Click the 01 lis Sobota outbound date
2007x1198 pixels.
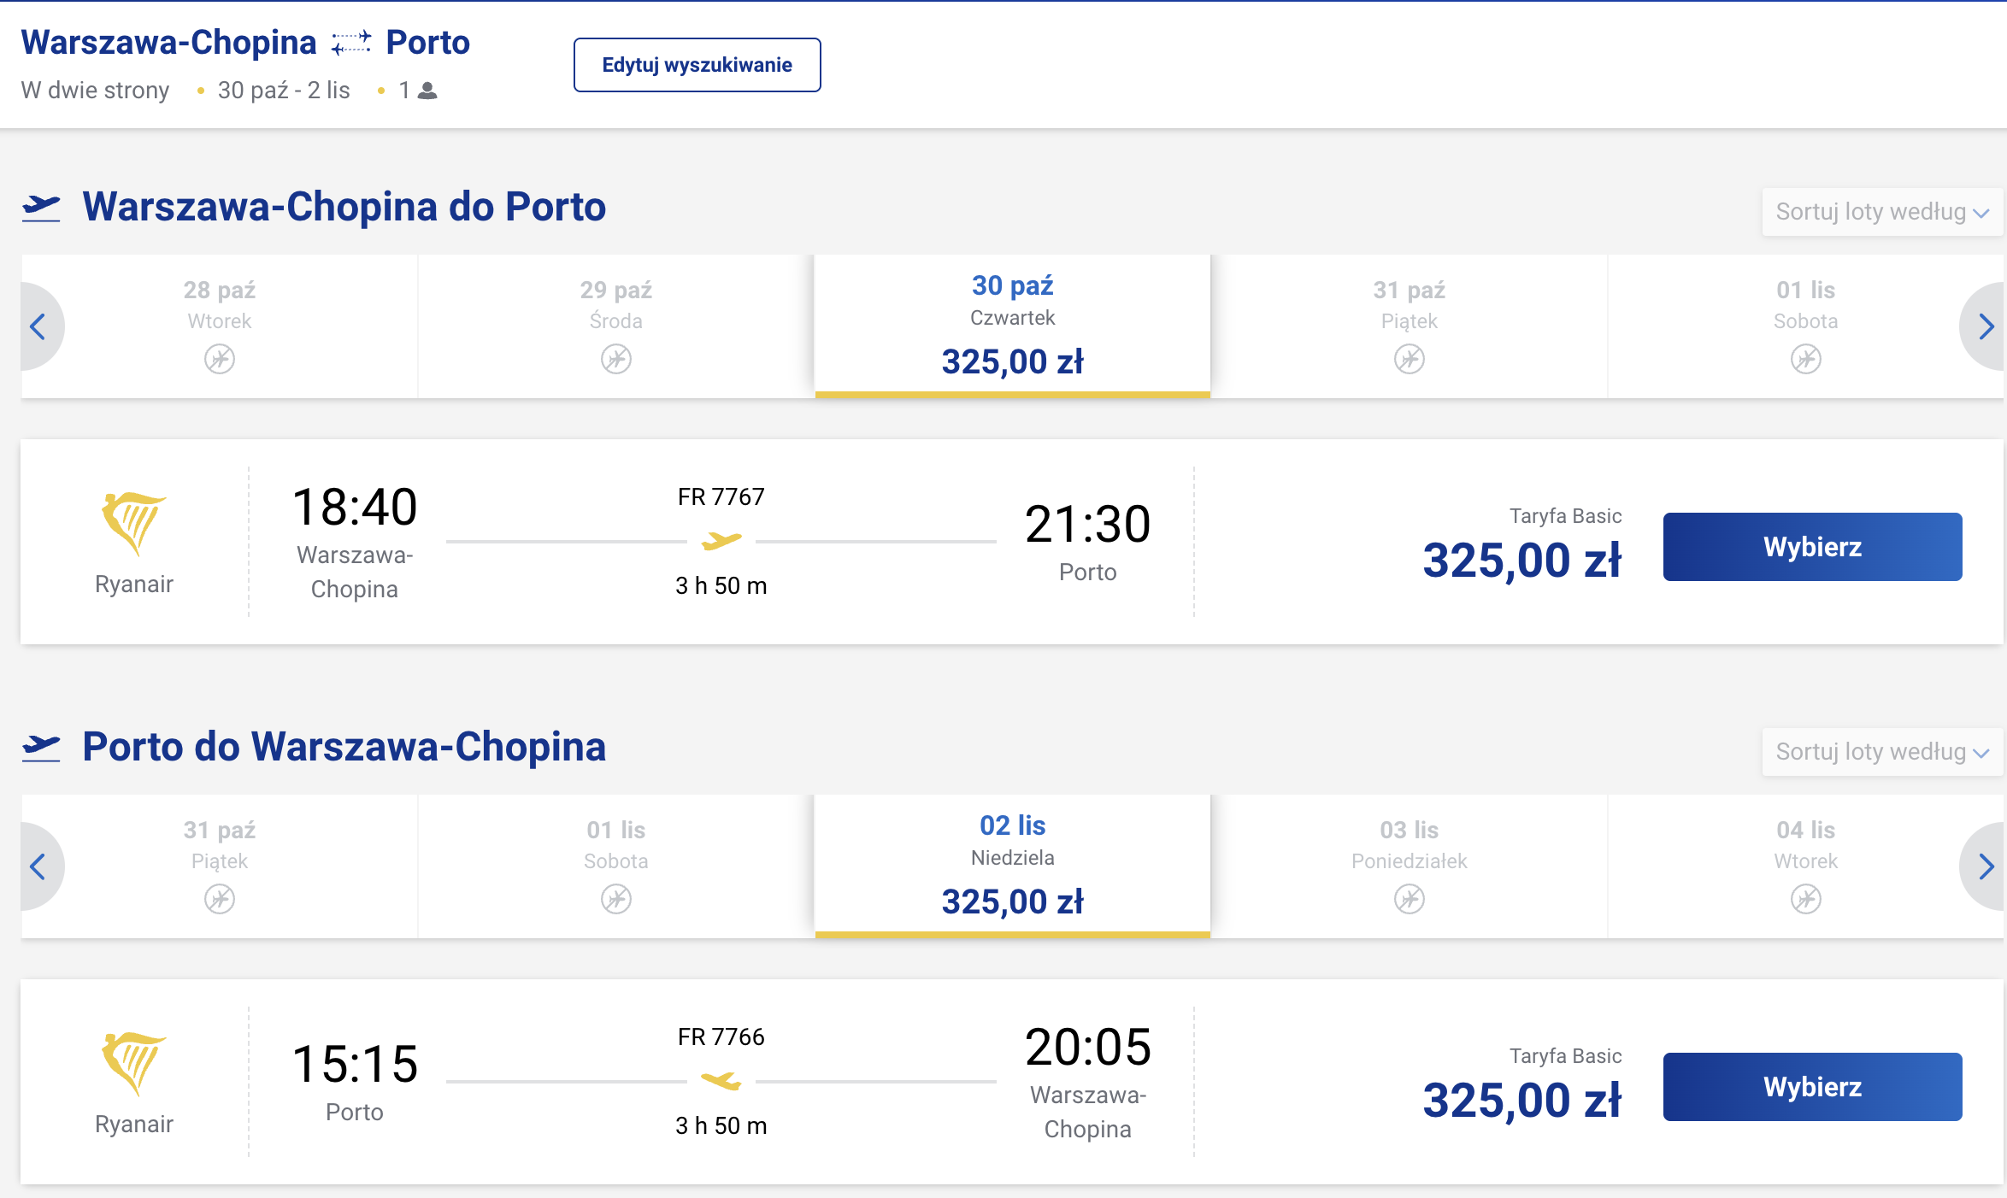tap(1805, 326)
